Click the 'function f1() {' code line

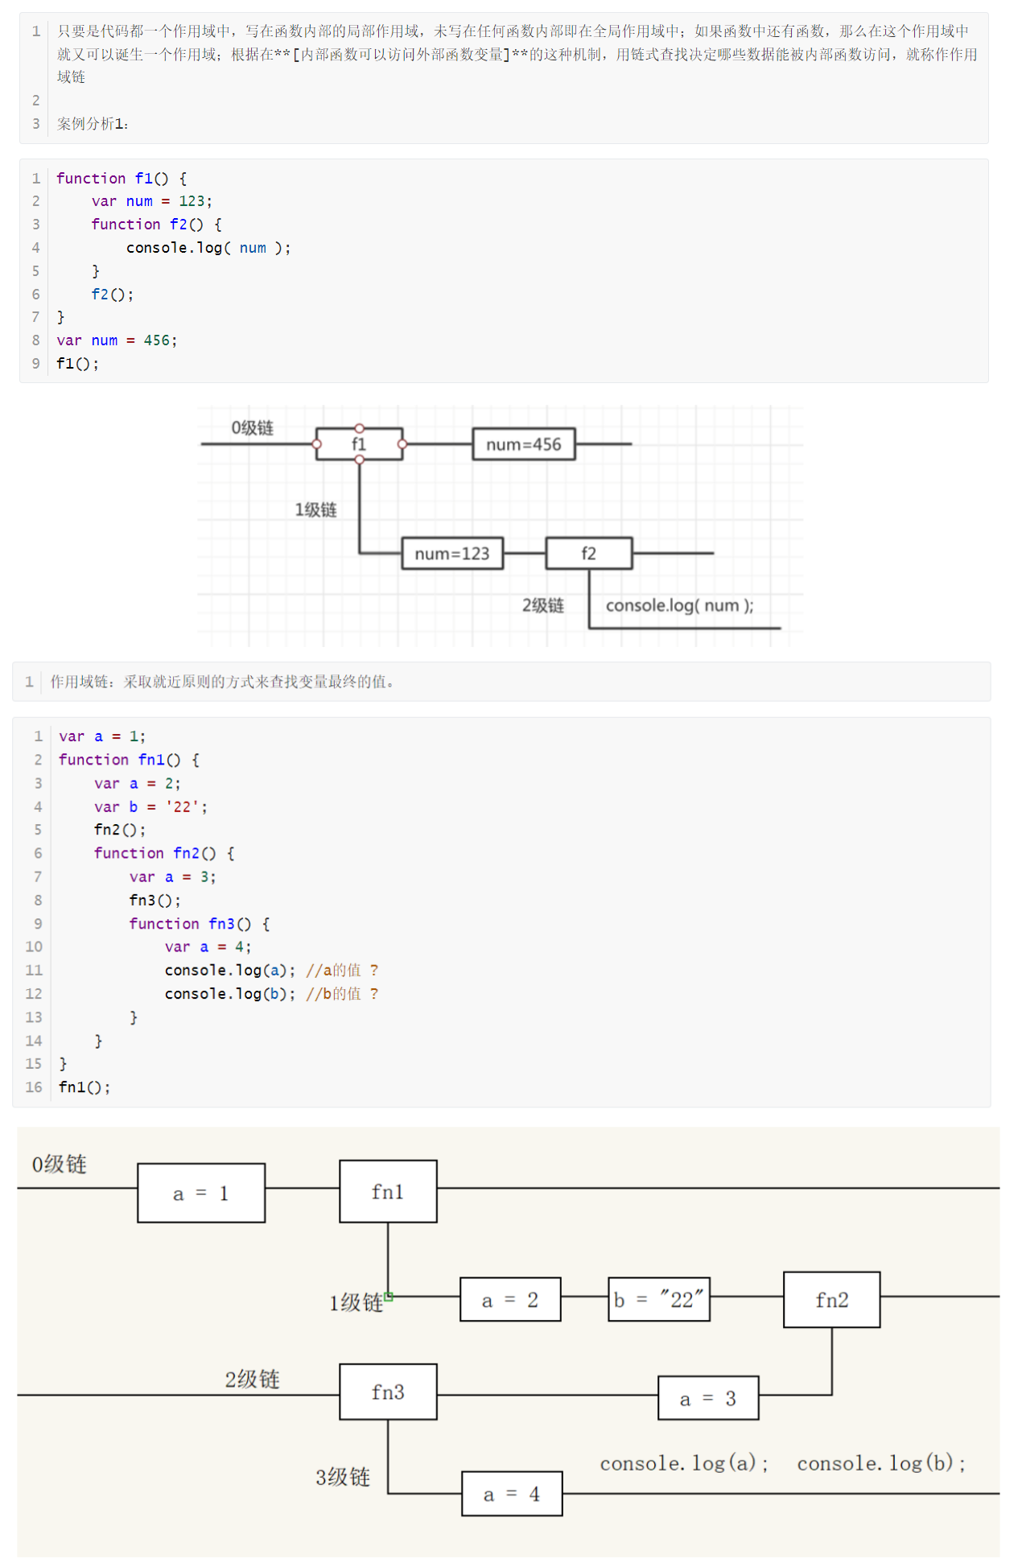click(122, 179)
